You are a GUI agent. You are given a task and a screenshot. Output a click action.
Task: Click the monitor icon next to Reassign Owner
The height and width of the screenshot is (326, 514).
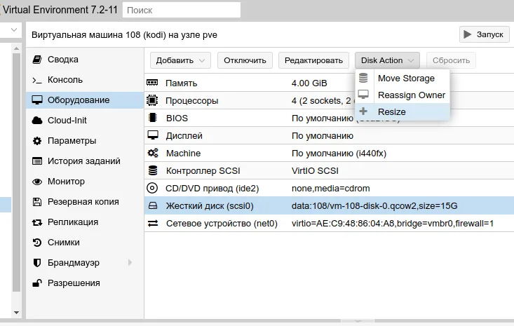(363, 95)
